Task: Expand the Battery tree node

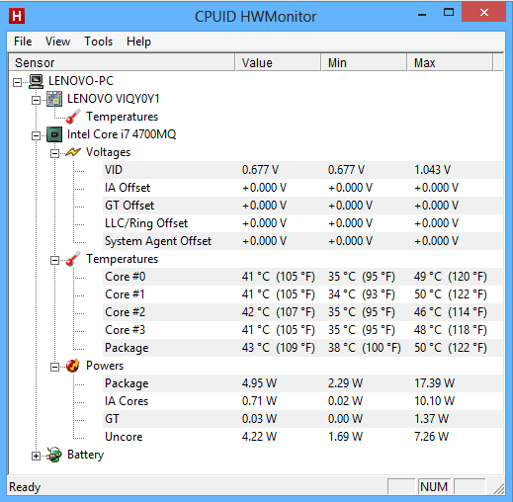Action: 36,456
